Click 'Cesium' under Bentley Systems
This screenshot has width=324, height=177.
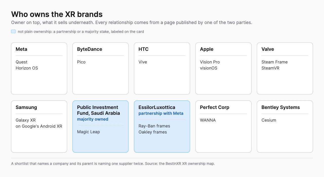[269, 120]
